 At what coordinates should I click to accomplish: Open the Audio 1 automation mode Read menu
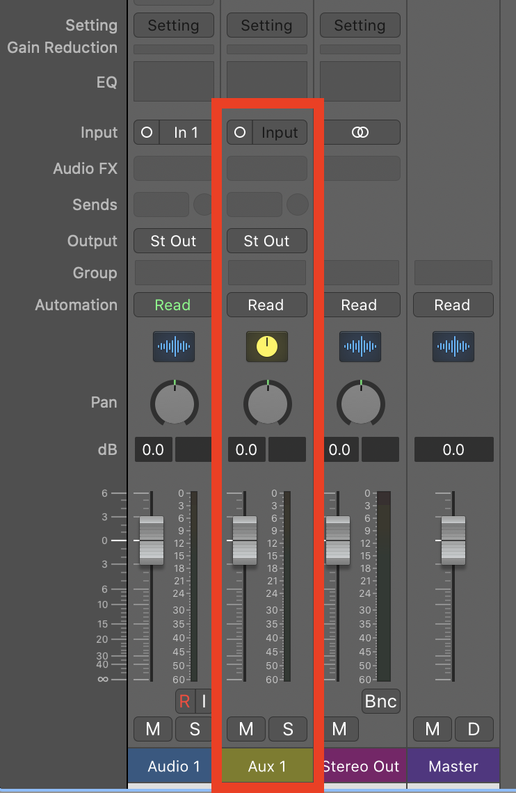(174, 305)
